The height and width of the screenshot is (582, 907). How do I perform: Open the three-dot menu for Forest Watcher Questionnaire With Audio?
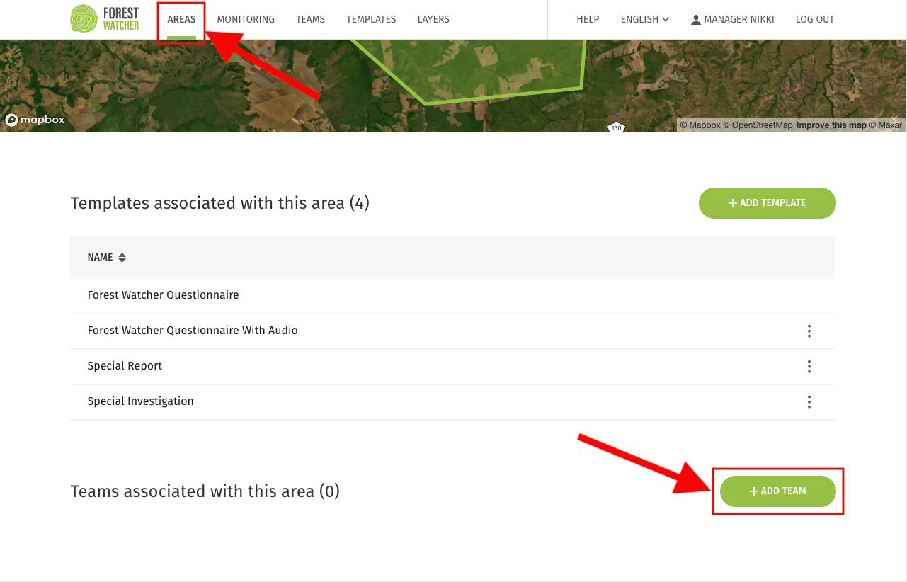(809, 331)
